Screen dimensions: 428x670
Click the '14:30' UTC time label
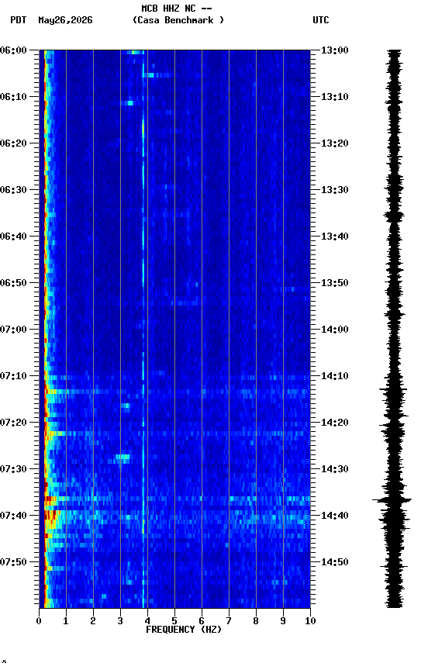coord(335,469)
